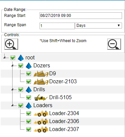Select the Loader-2307 label
The image size is (125, 137).
point(64,129)
